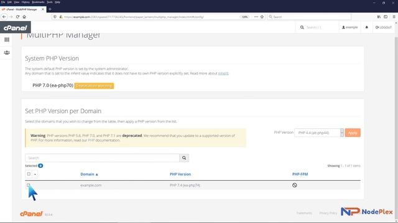Image resolution: width=398 pixels, height=223 pixels.
Task: Click the padlock site info icon
Action: click(x=61, y=17)
